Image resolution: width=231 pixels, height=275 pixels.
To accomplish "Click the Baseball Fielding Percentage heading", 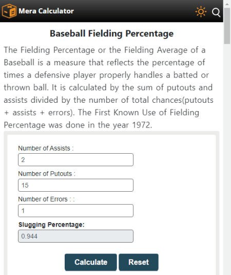I will (112, 33).
